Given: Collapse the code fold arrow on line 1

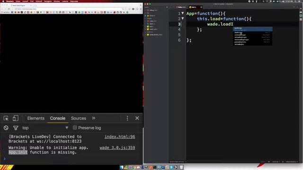Looking at the screenshot, I should tap(183, 13).
